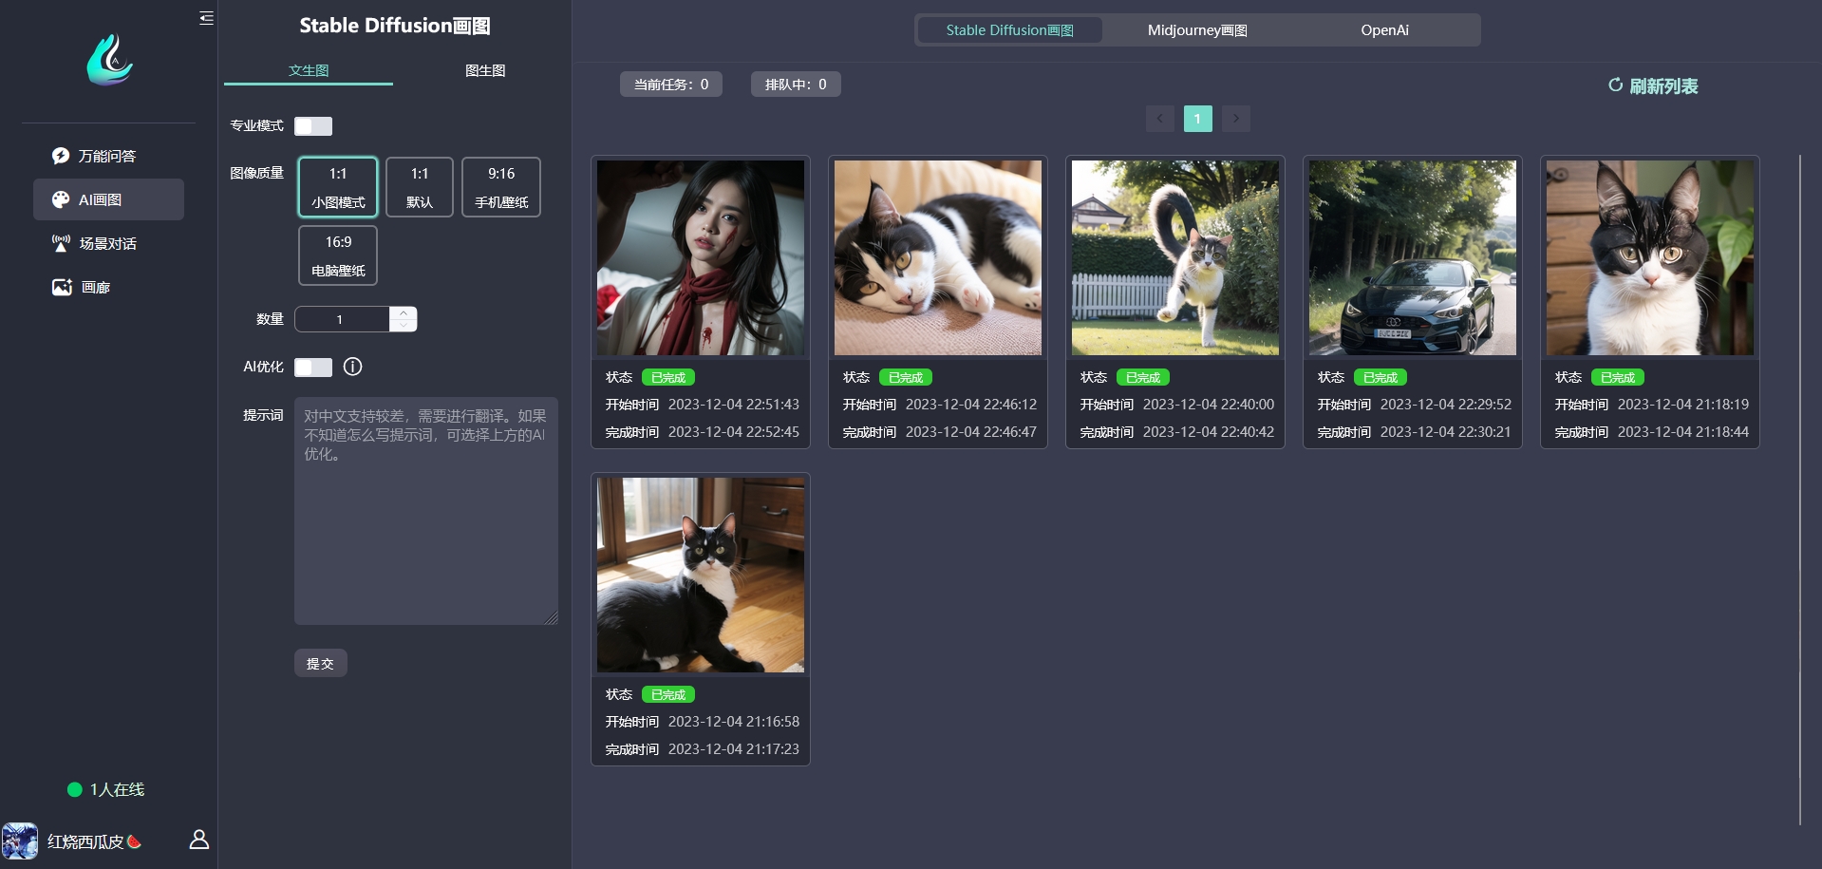Go to the next page arrow

click(x=1236, y=119)
